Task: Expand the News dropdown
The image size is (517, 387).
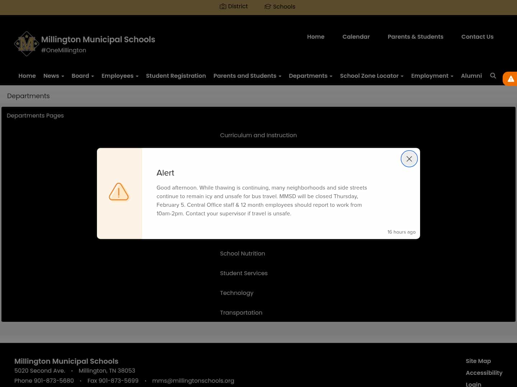Action: coord(53,76)
